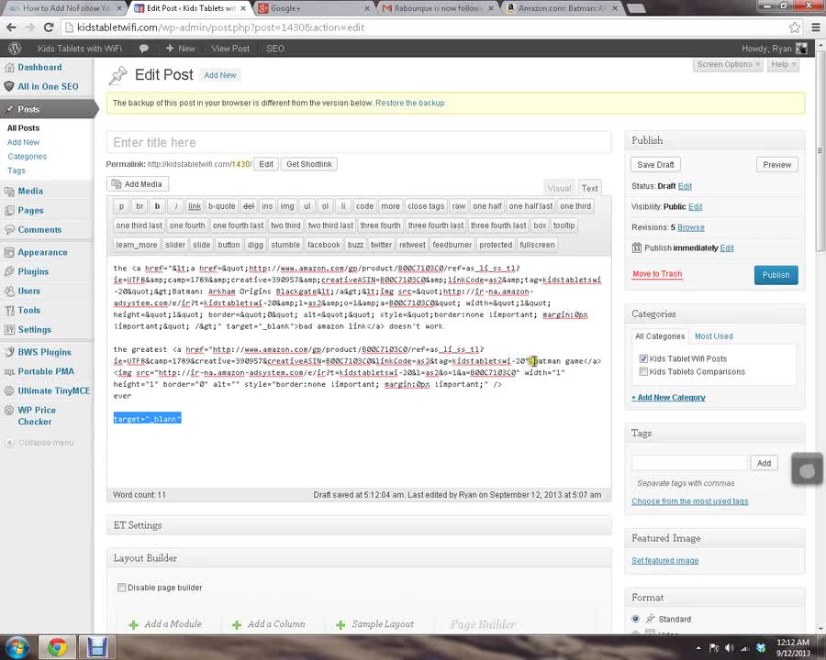Viewport: 826px width, 660px height.
Task: Open the Chrome menu icon
Action: pyautogui.click(x=816, y=27)
